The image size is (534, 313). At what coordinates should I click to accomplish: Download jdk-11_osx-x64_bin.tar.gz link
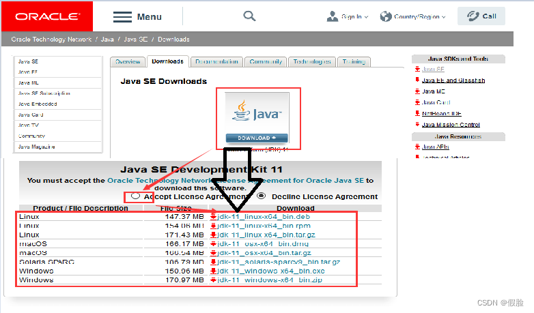(264, 253)
